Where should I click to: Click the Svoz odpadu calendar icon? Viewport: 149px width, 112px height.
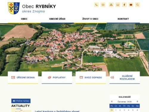81,77
